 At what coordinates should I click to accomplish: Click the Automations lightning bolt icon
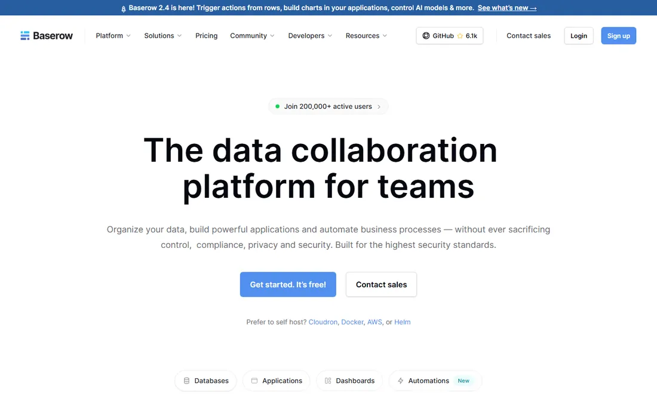coord(401,381)
